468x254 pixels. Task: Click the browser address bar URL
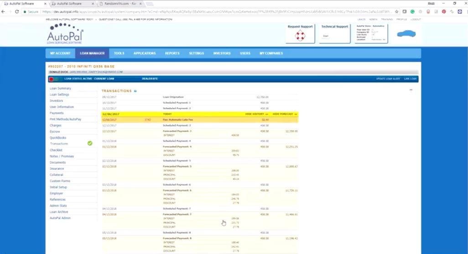(x=216, y=12)
